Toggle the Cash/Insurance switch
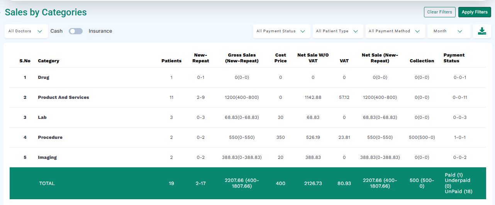The width and height of the screenshot is (495, 205). click(76, 31)
